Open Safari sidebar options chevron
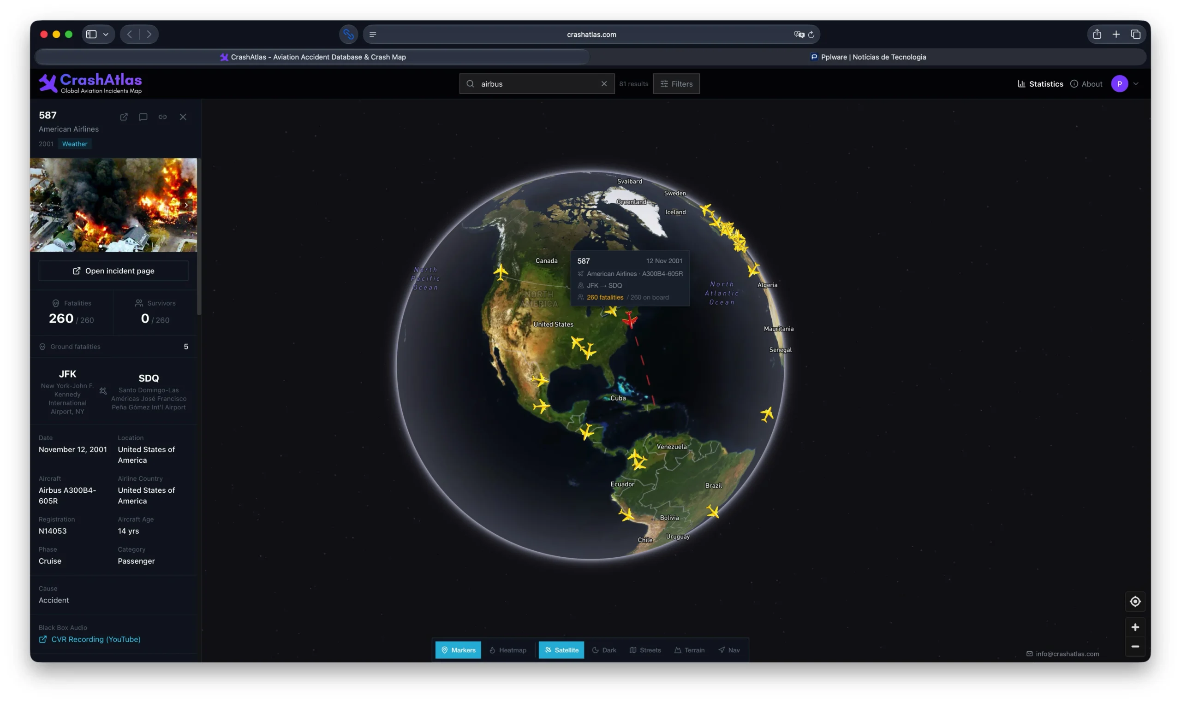This screenshot has height=702, width=1181. (106, 34)
